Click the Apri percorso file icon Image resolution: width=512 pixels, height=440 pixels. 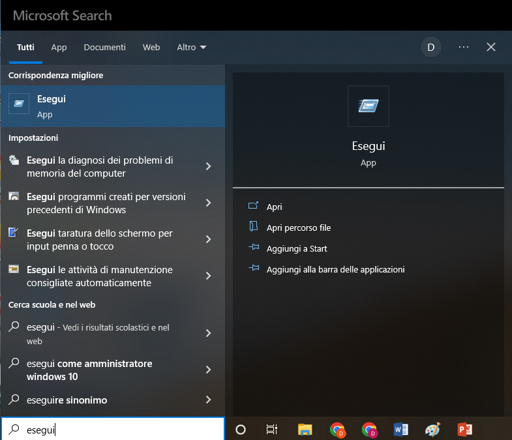pyautogui.click(x=253, y=226)
